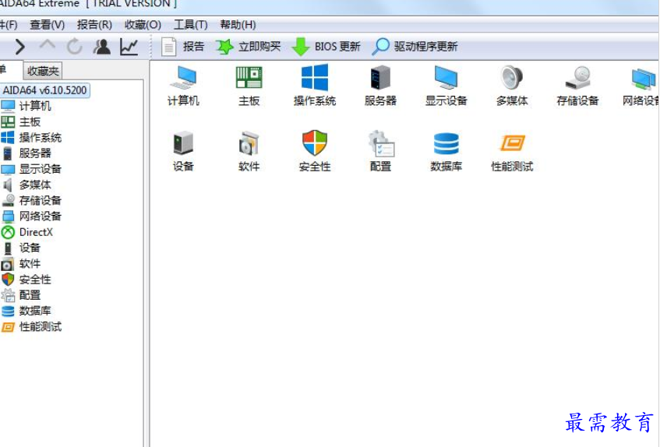Open the 帮助(H) menu

click(x=238, y=25)
